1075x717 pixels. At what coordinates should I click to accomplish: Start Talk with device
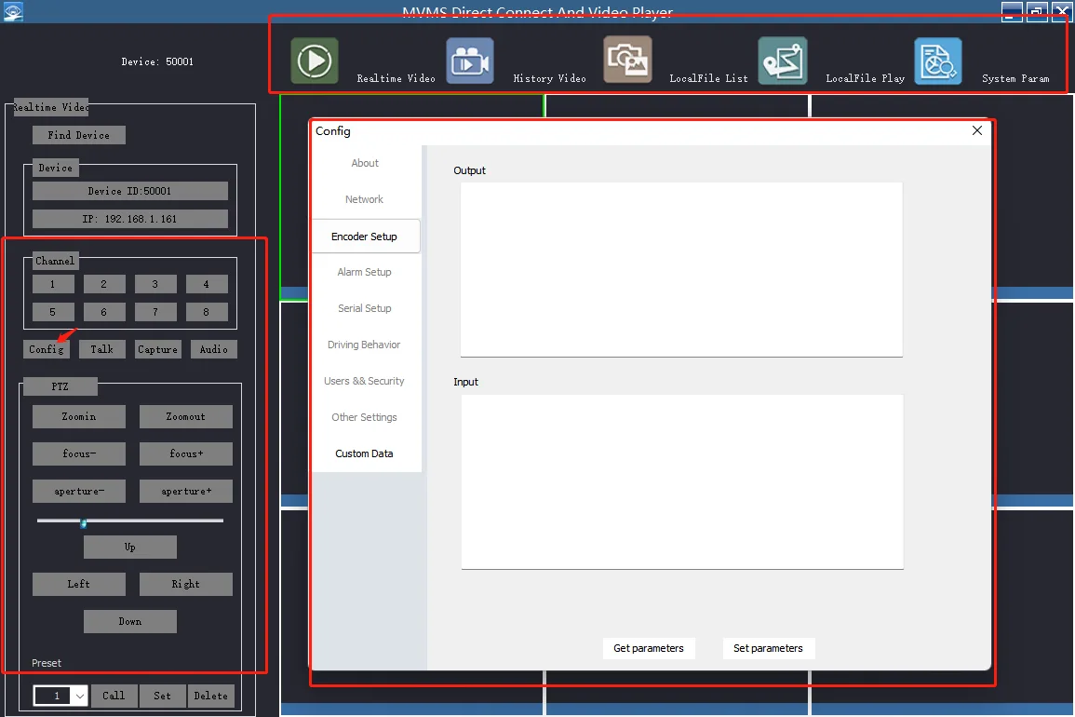(x=102, y=349)
